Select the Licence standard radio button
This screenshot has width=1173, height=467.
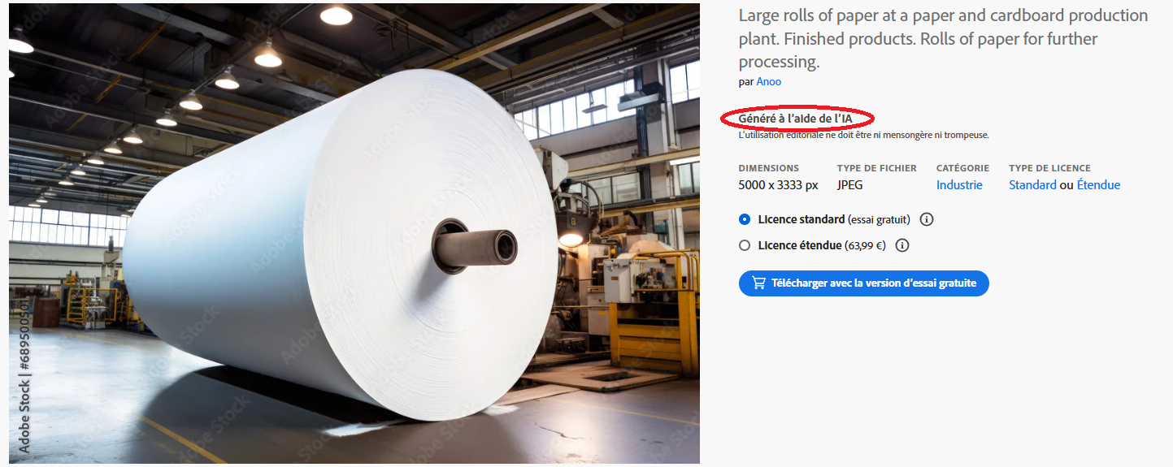tap(745, 219)
